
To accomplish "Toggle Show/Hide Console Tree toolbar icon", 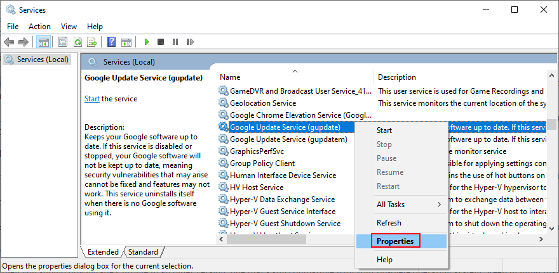I will pos(44,42).
